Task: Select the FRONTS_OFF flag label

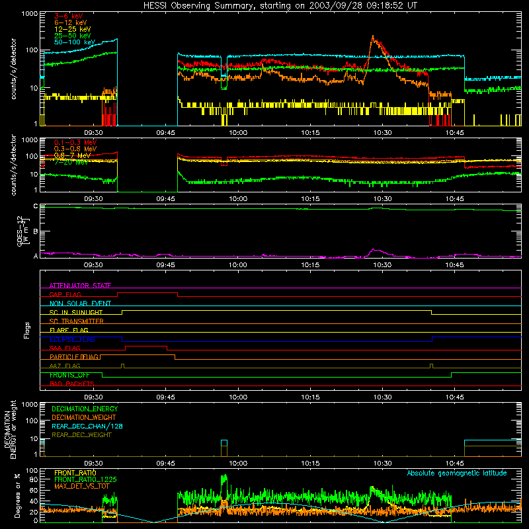Action: pos(69,375)
